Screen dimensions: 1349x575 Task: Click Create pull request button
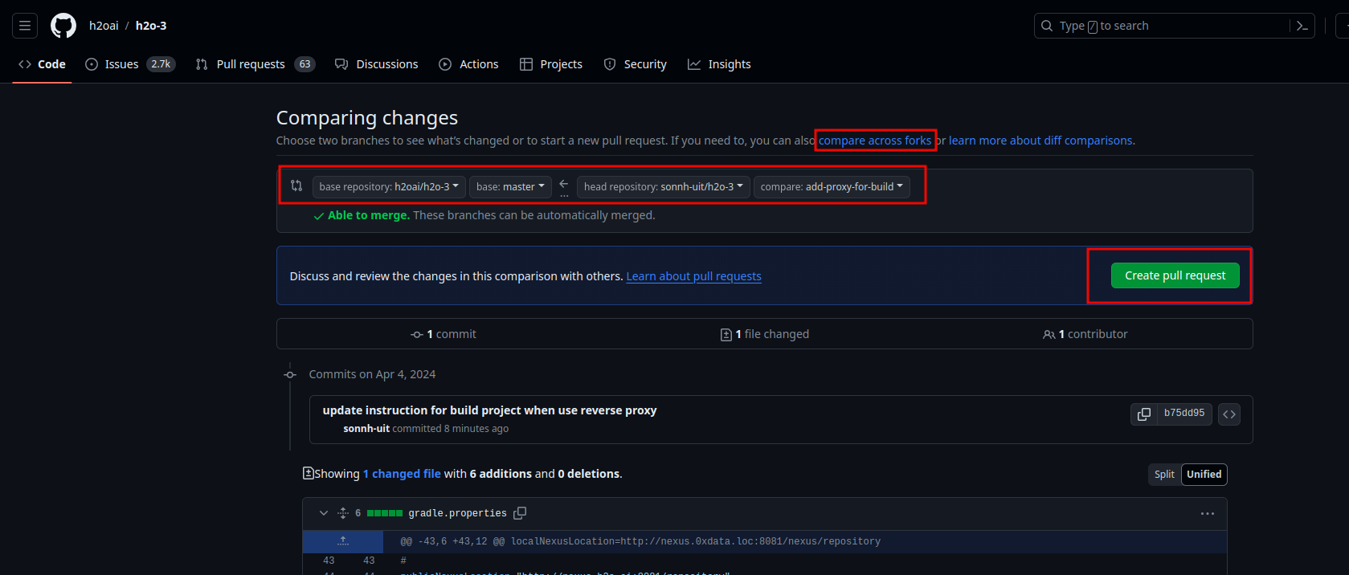[1175, 275]
